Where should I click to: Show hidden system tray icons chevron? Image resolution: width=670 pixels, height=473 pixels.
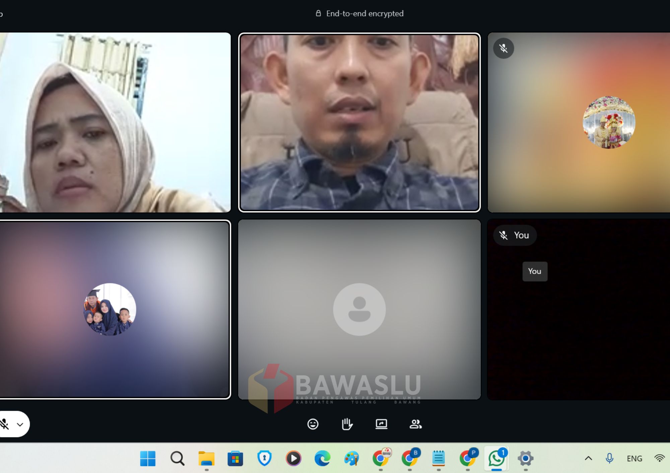click(588, 458)
